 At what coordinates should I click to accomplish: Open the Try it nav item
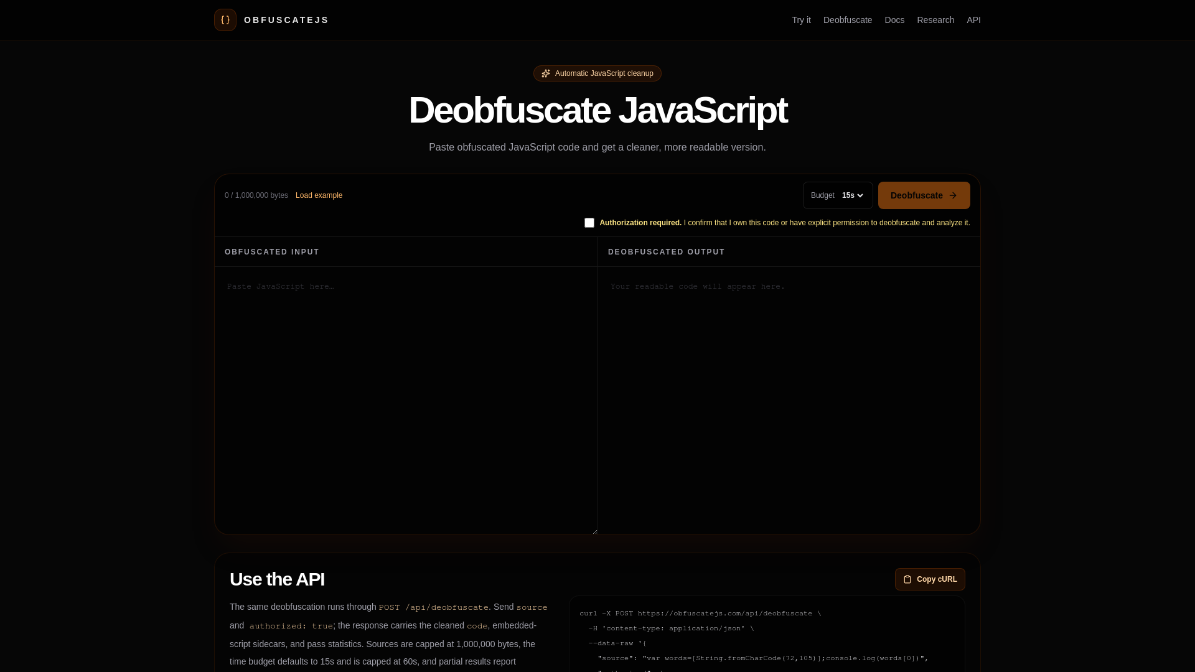pos(801,20)
